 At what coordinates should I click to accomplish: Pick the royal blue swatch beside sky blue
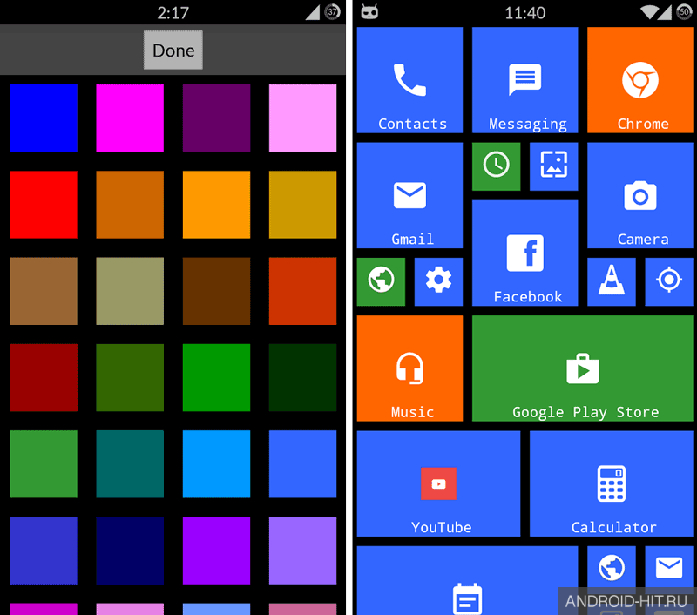(302, 464)
